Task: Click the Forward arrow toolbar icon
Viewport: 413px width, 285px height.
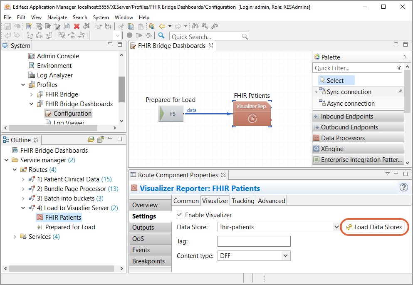Action: pos(178,26)
